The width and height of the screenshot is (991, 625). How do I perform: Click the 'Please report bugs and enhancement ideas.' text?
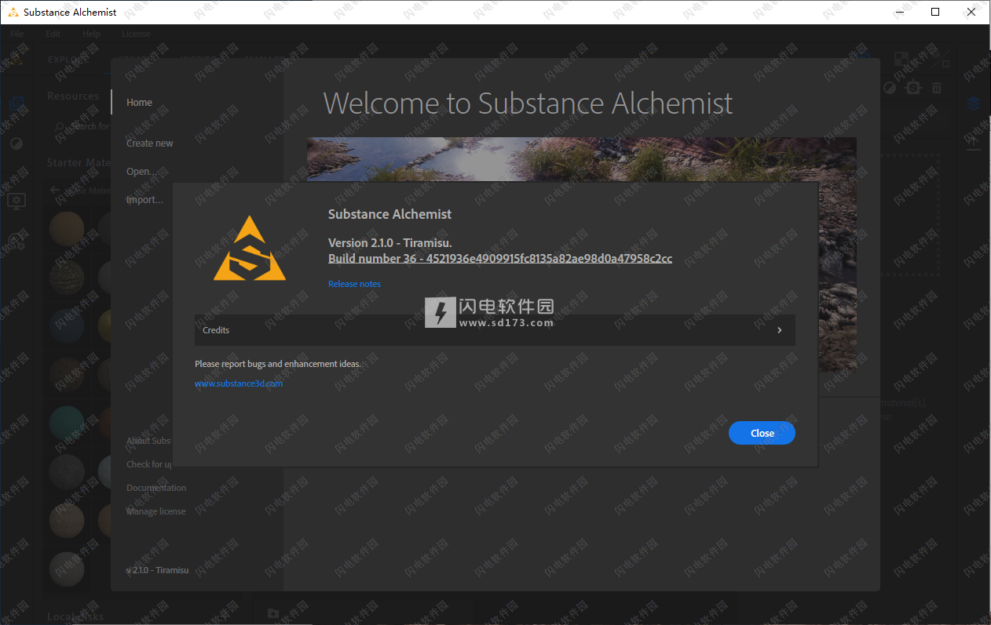278,364
